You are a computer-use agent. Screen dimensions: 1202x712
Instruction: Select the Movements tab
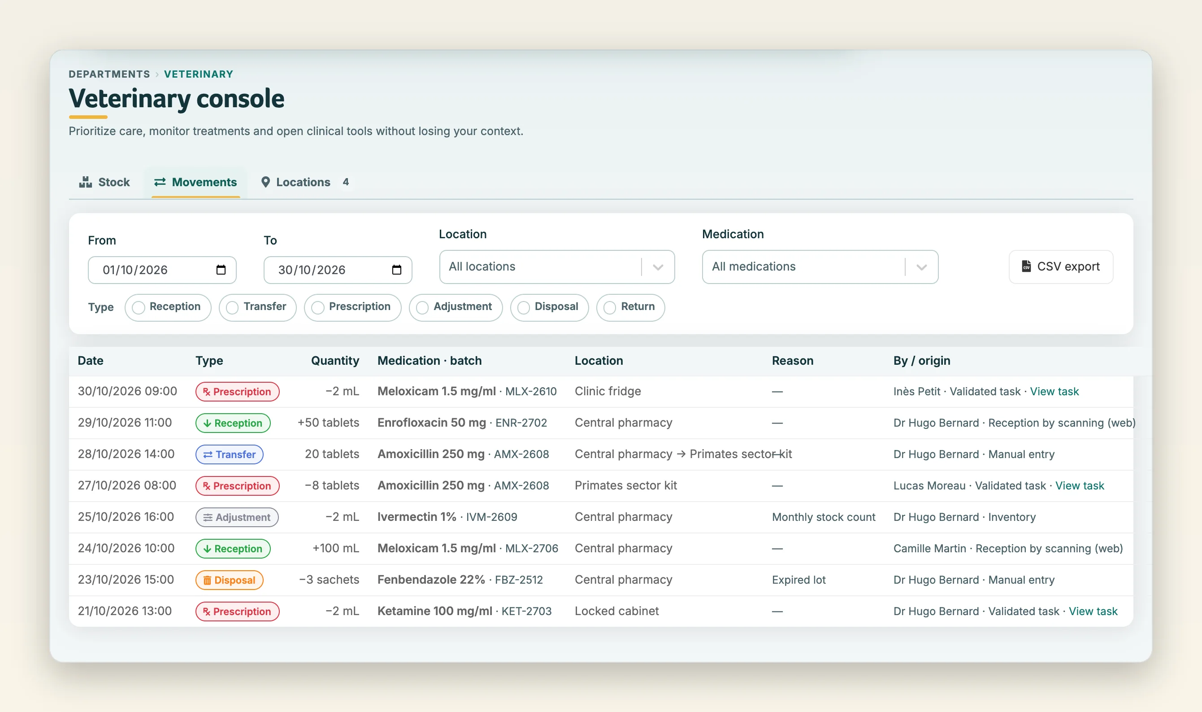coord(195,182)
